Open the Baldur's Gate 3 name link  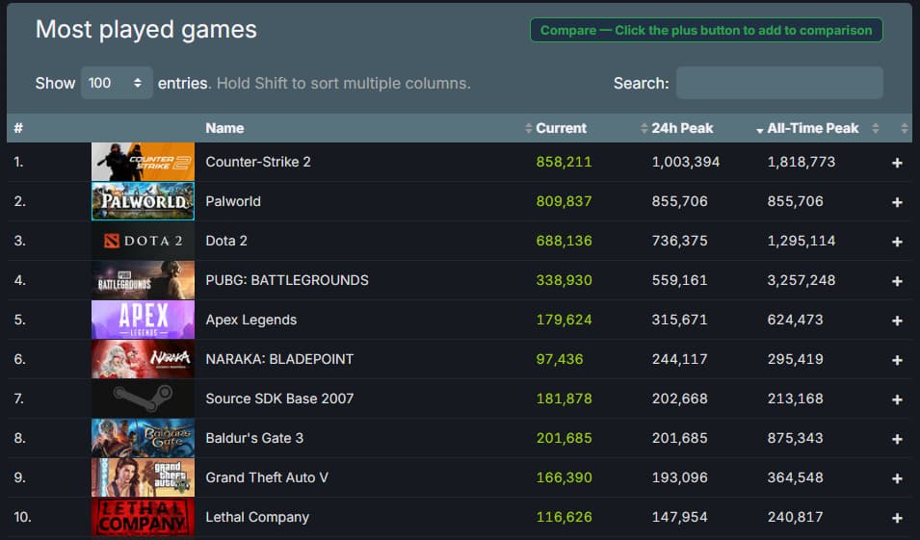point(254,438)
